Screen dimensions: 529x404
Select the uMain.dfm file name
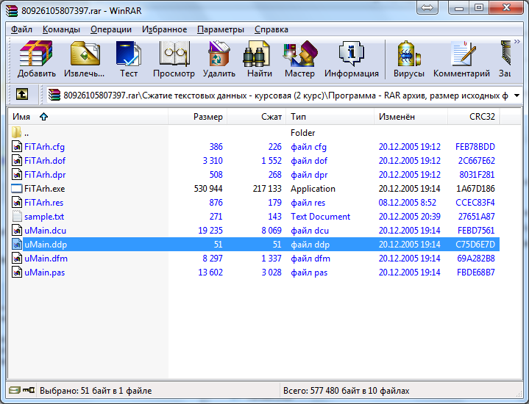[46, 259]
